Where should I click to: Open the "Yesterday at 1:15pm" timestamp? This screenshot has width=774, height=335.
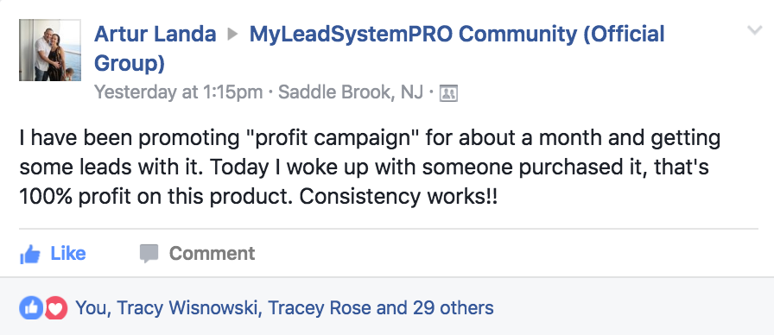coord(178,92)
